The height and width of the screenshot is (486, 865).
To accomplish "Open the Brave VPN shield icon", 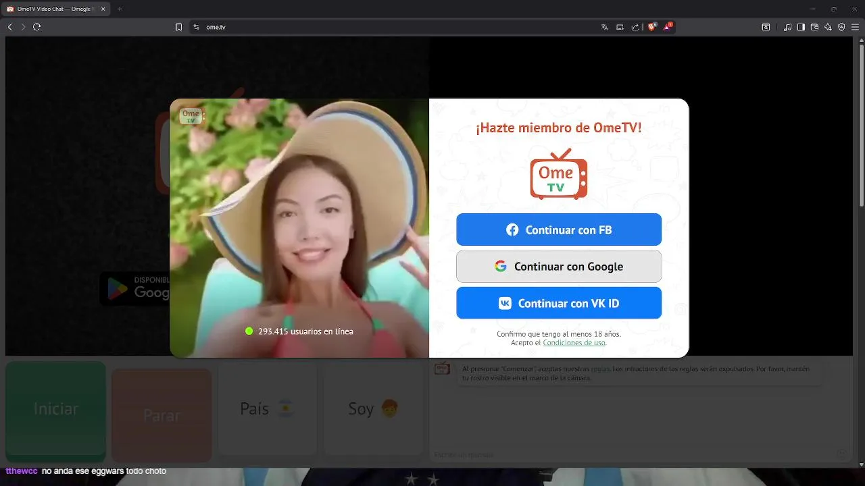I will (x=841, y=27).
